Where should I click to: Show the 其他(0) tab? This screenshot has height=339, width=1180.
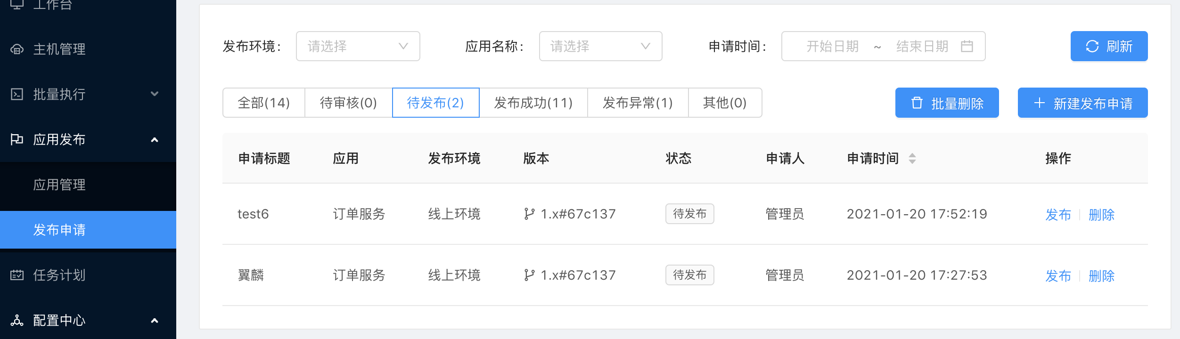725,103
